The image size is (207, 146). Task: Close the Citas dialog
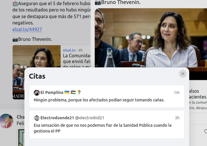(x=183, y=74)
